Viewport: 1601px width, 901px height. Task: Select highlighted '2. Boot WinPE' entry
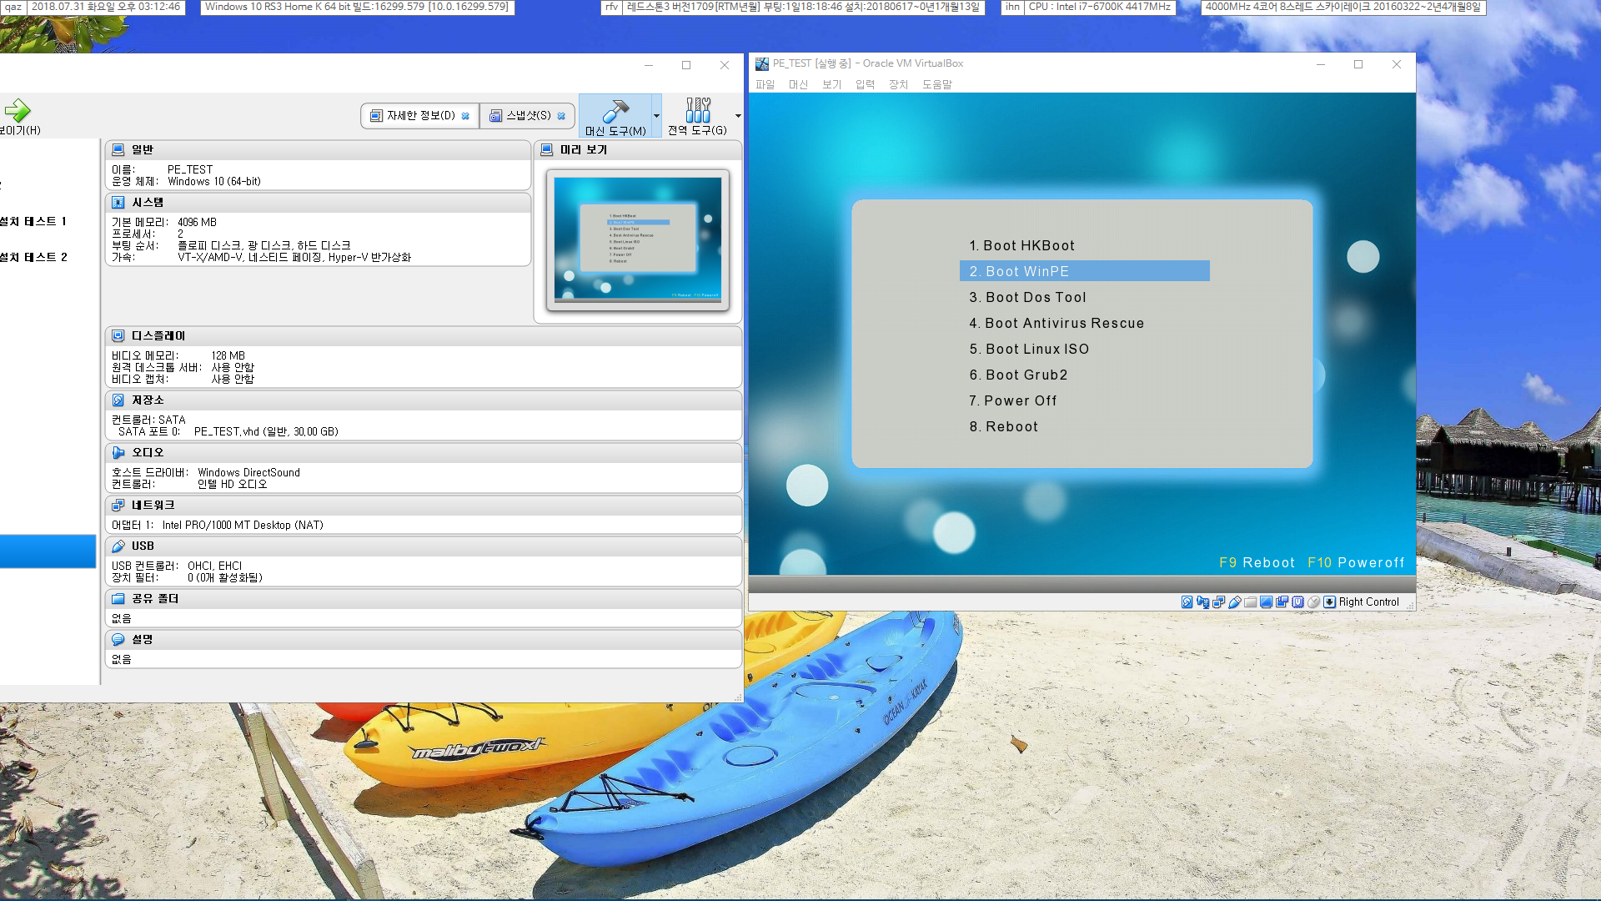[1084, 271]
